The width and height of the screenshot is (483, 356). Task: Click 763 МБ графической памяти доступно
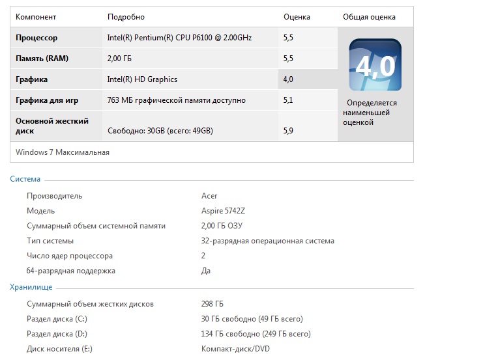pos(176,100)
